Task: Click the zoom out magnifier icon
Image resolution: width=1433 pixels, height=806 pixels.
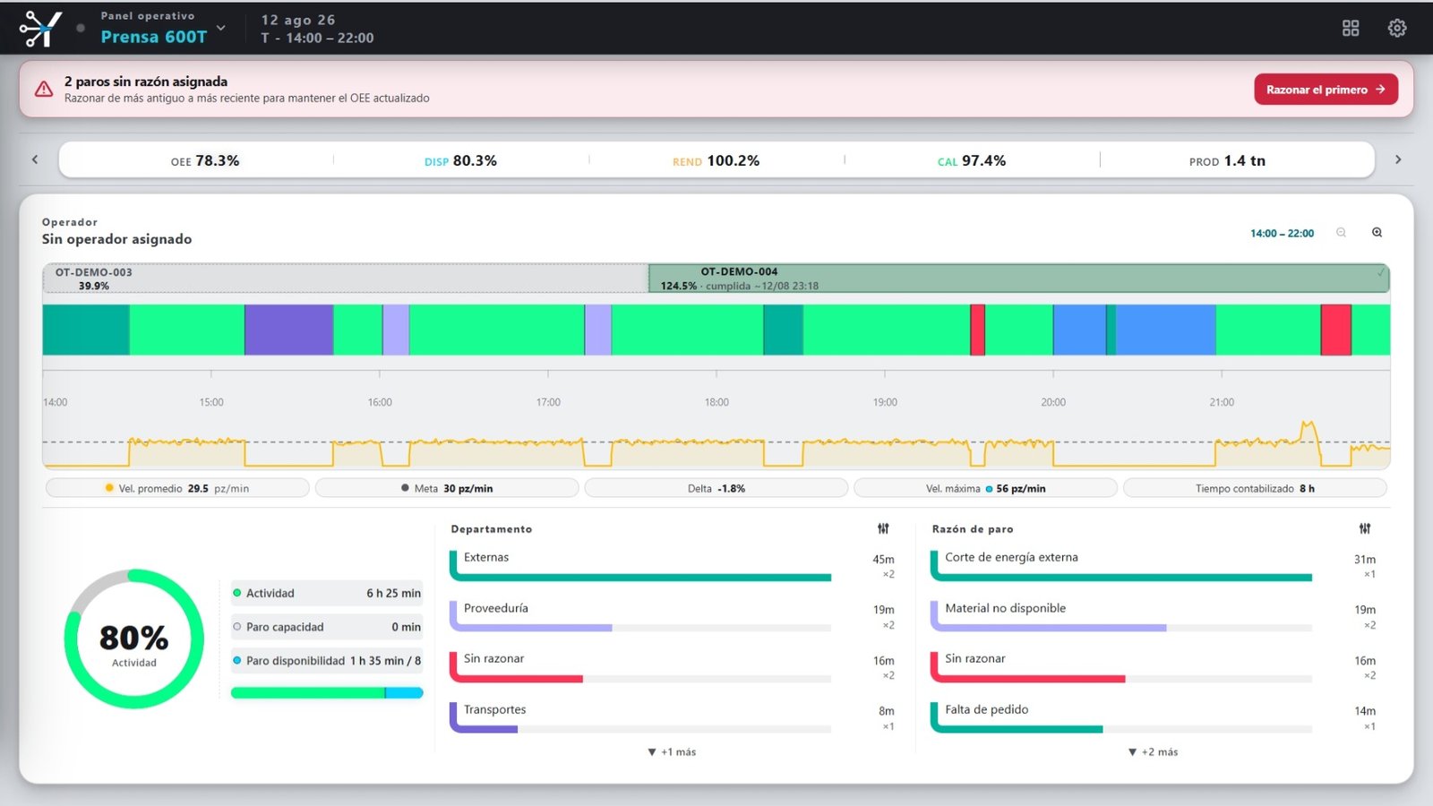Action: pos(1341,233)
